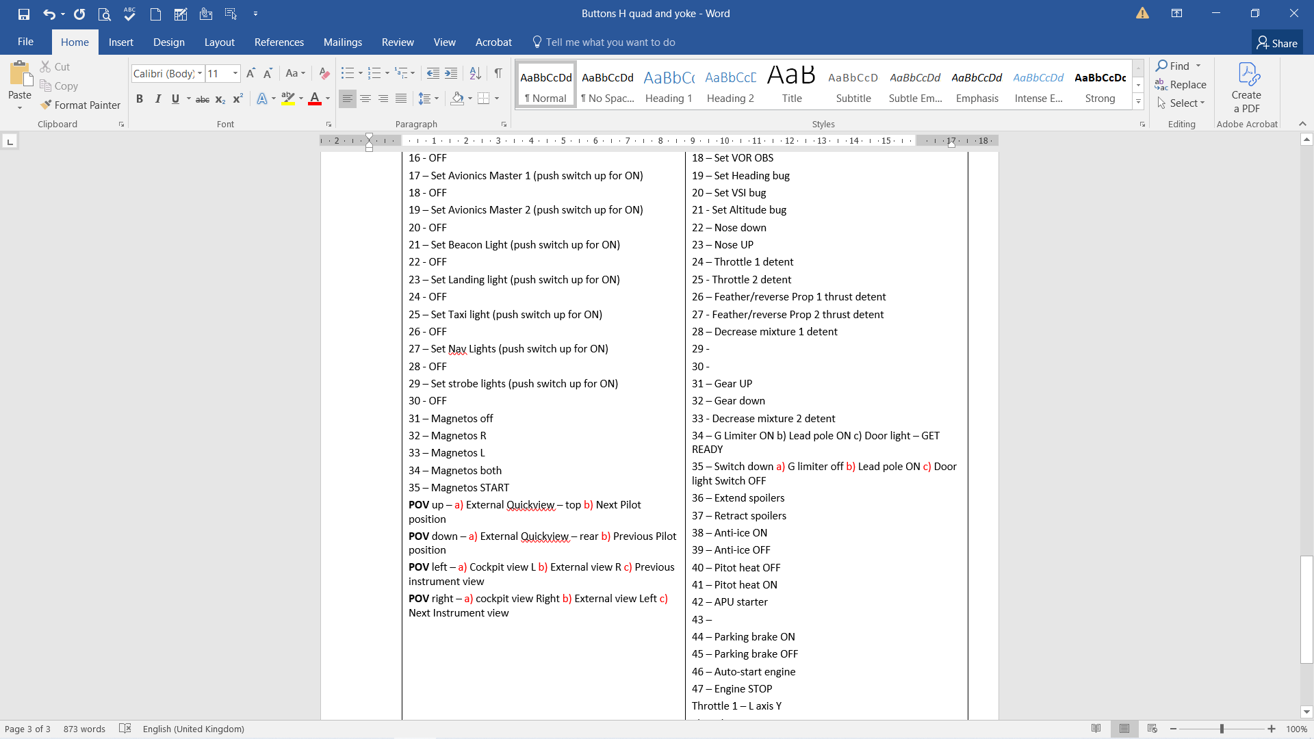The width and height of the screenshot is (1314, 739).
Task: Toggle Italic formatting button
Action: (157, 99)
